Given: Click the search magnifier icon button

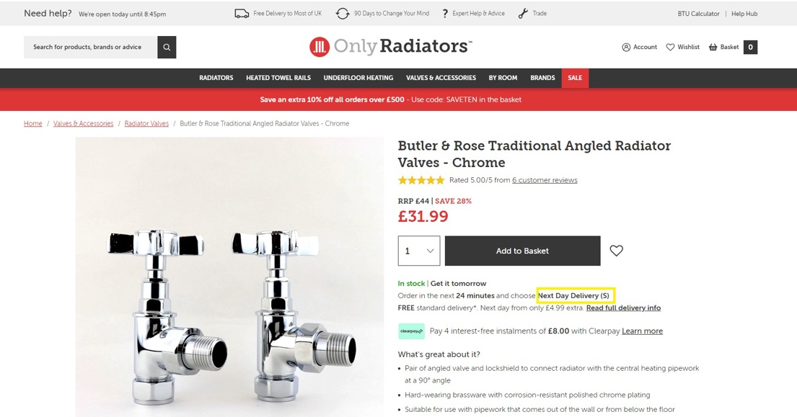Looking at the screenshot, I should [x=167, y=48].
